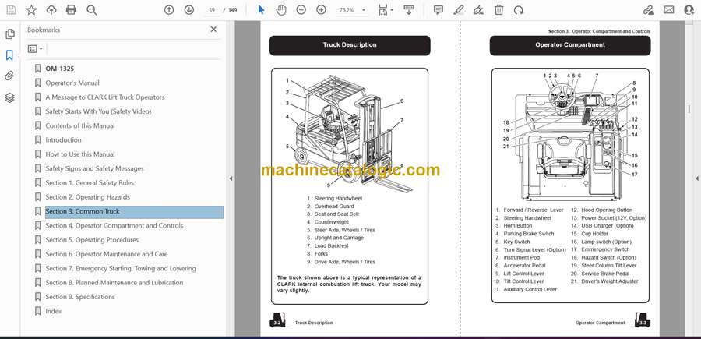The height and width of the screenshot is (339, 701).
Task: Rotate the page view
Action: coord(519,10)
